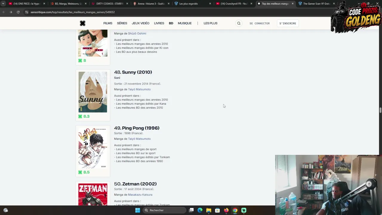Open the Windows Start menu
382x215 pixels.
tap(138, 210)
